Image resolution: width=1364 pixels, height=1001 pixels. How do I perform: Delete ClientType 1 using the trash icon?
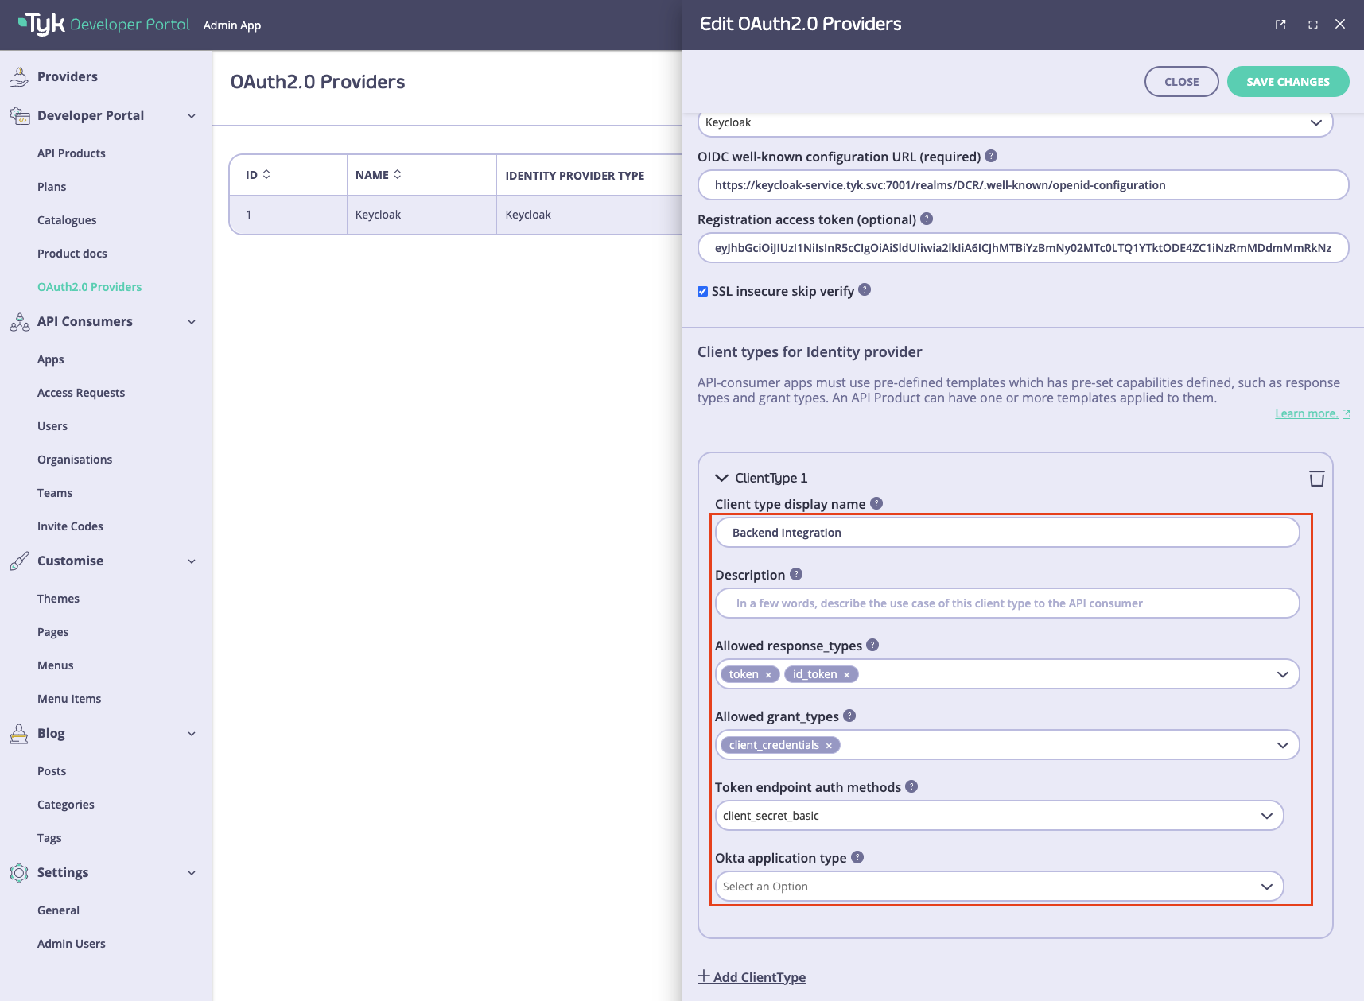tap(1317, 478)
